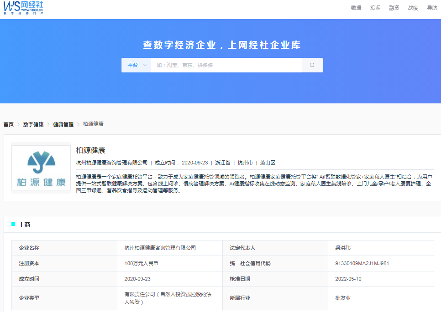This screenshot has width=441, height=312.
Task: Open the 战疫 nav menu
Action: coord(413,8)
